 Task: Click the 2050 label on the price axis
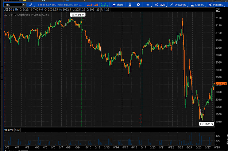(x=219, y=70)
